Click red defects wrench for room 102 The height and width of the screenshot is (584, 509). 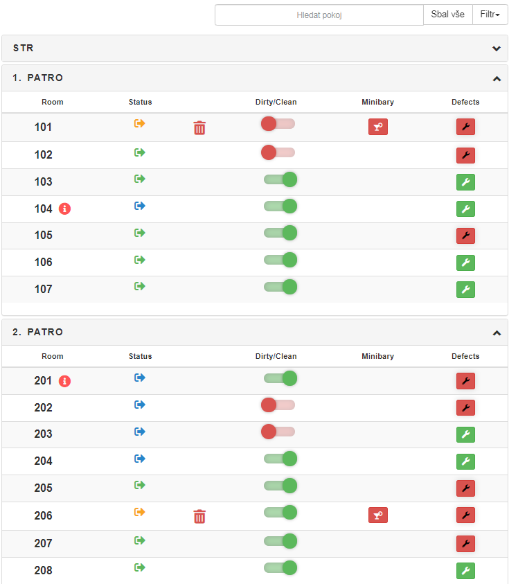click(x=465, y=155)
